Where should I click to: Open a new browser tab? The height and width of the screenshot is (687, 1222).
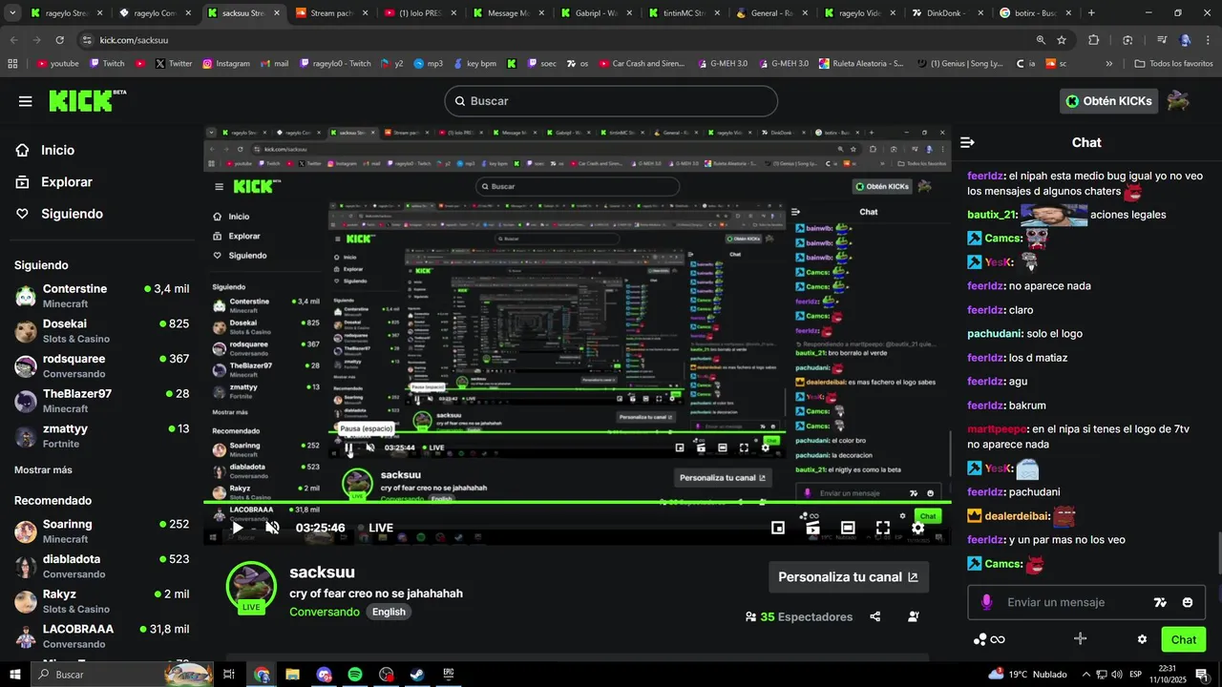point(1091,13)
